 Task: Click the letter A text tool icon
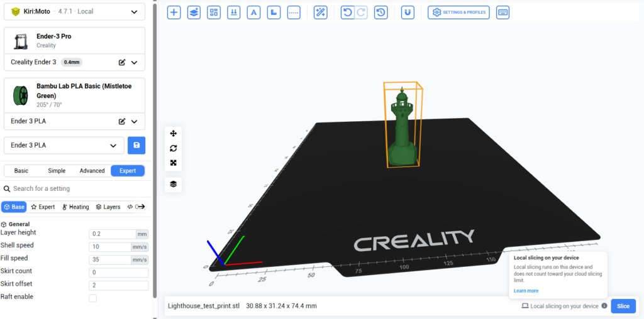coord(253,13)
